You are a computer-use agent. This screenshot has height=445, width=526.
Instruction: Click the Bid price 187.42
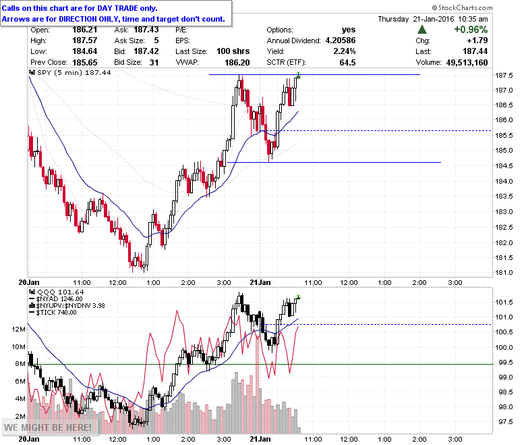pos(146,51)
